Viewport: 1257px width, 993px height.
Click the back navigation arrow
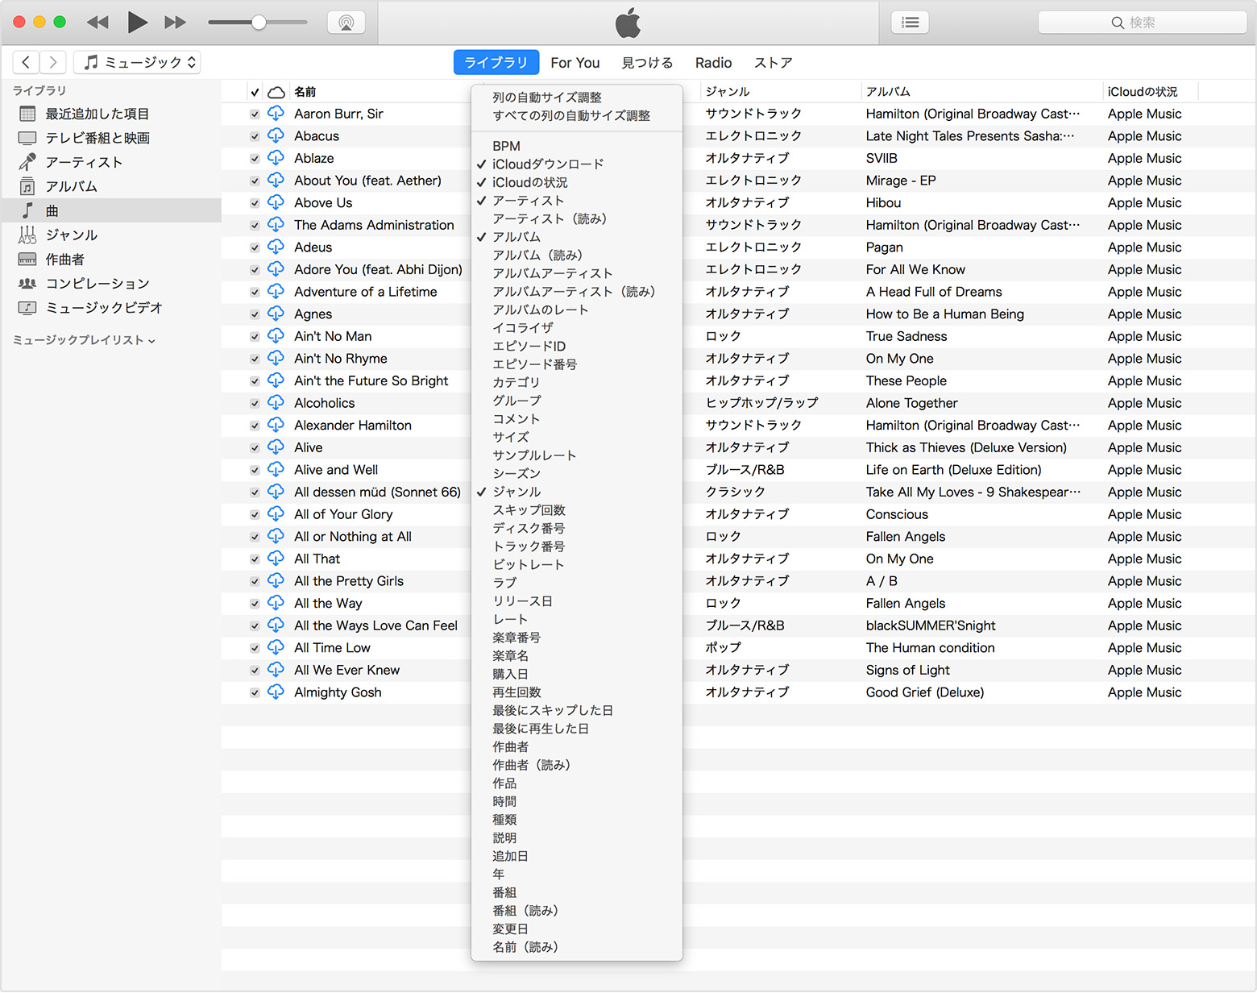[x=27, y=62]
